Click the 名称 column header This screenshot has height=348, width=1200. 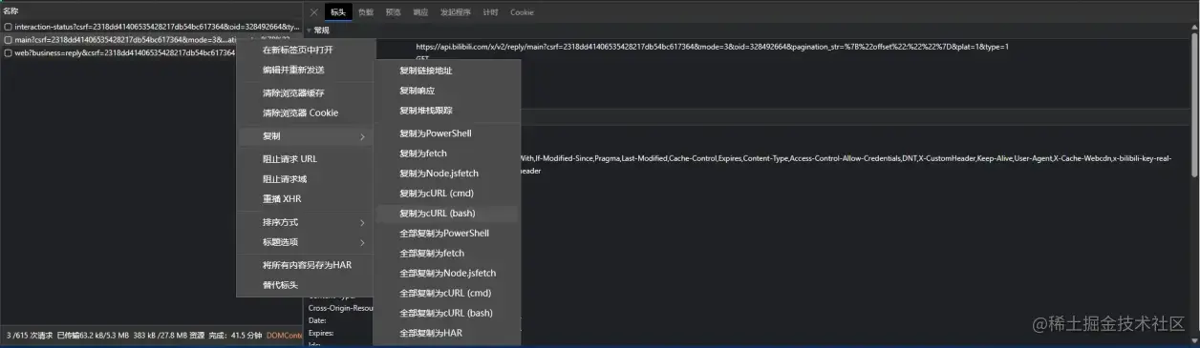coord(11,10)
